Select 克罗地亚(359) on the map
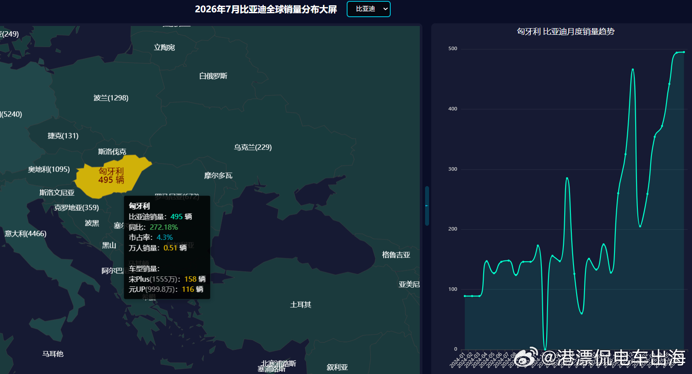Screen dimensions: 692x374 (x=77, y=208)
